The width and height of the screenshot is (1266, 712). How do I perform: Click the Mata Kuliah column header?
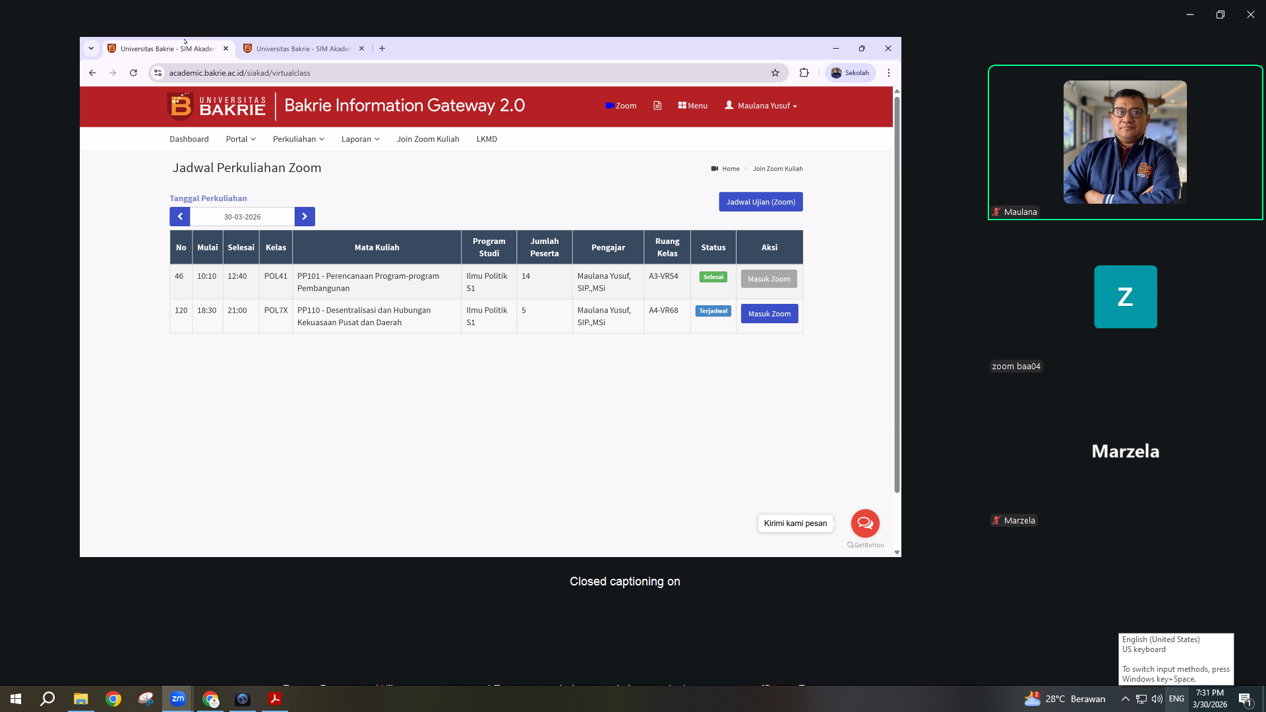[x=377, y=248]
